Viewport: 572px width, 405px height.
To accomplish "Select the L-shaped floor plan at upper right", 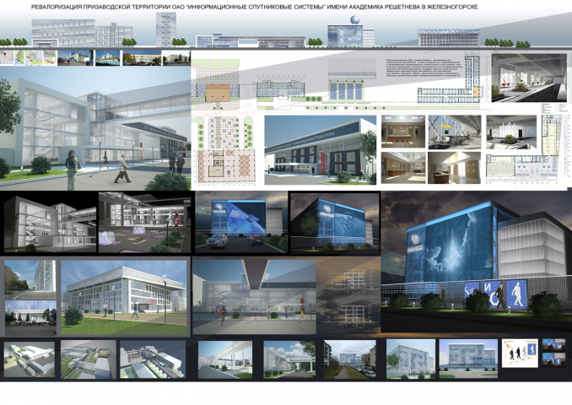I will click(451, 78).
